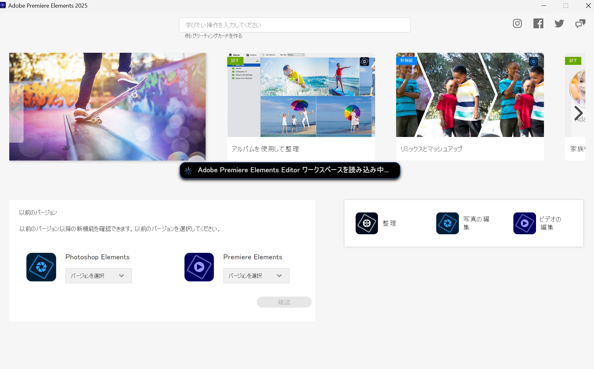Click the Organizer badge on album card

[x=365, y=61]
